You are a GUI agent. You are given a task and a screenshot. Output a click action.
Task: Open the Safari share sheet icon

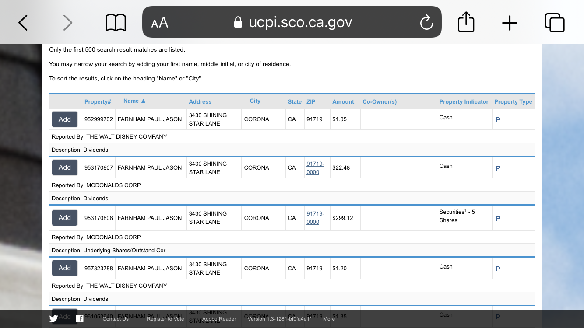[x=466, y=22]
